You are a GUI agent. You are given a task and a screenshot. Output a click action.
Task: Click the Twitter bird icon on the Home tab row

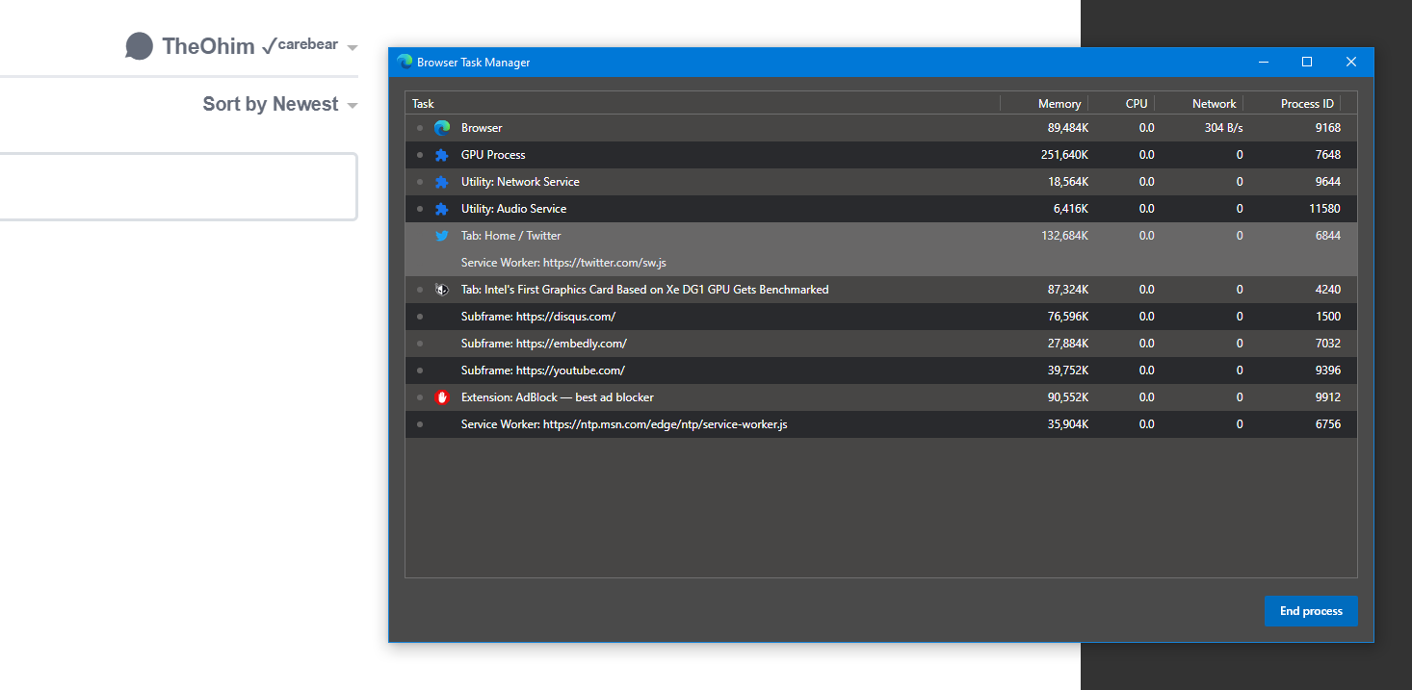point(442,235)
